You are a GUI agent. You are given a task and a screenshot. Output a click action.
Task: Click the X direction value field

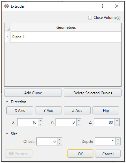28,122
